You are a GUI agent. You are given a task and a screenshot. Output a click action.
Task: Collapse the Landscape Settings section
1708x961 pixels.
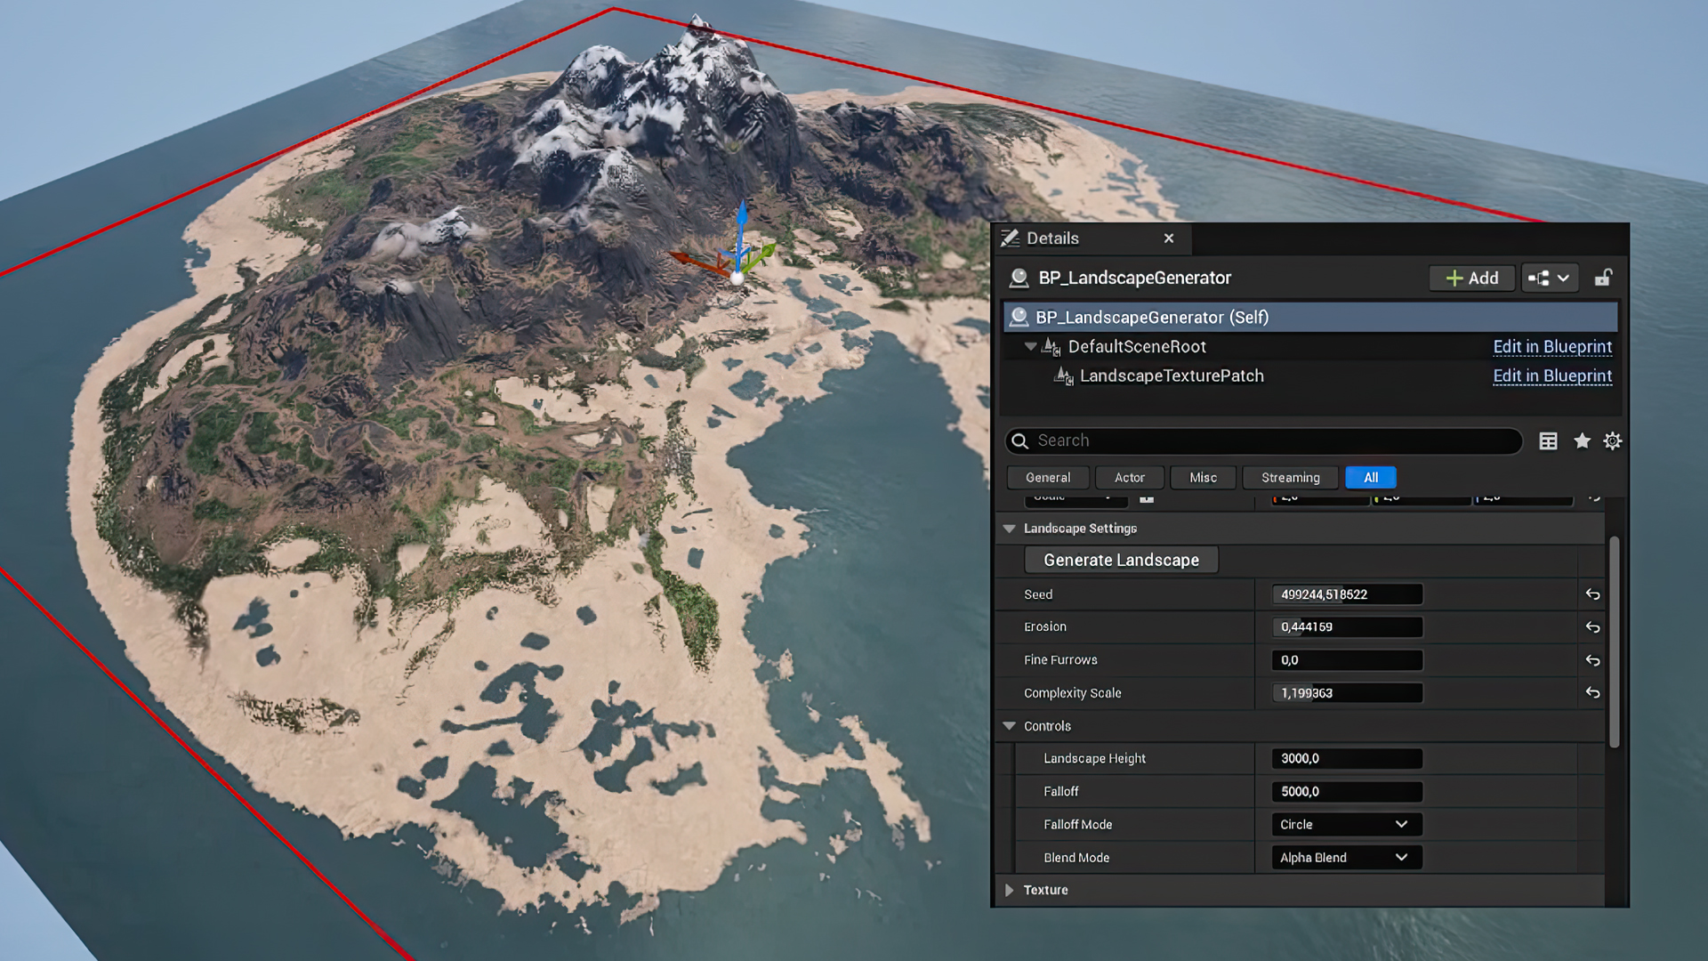(1010, 529)
